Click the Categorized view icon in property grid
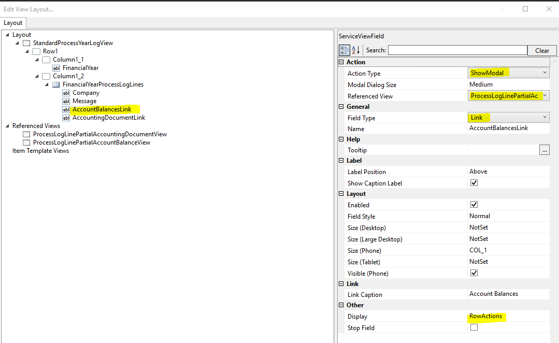 point(345,50)
